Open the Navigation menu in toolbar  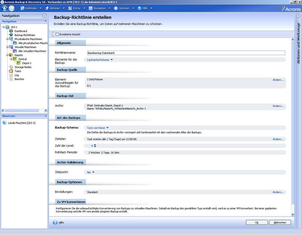tap(100, 8)
